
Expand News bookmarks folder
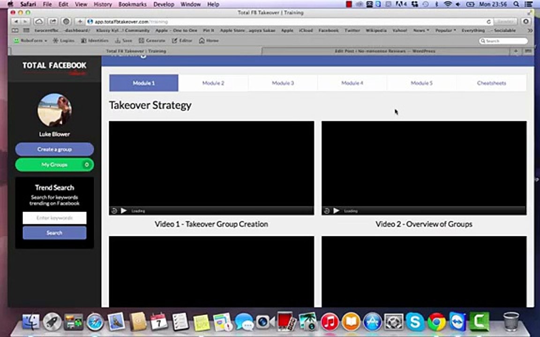click(421, 30)
